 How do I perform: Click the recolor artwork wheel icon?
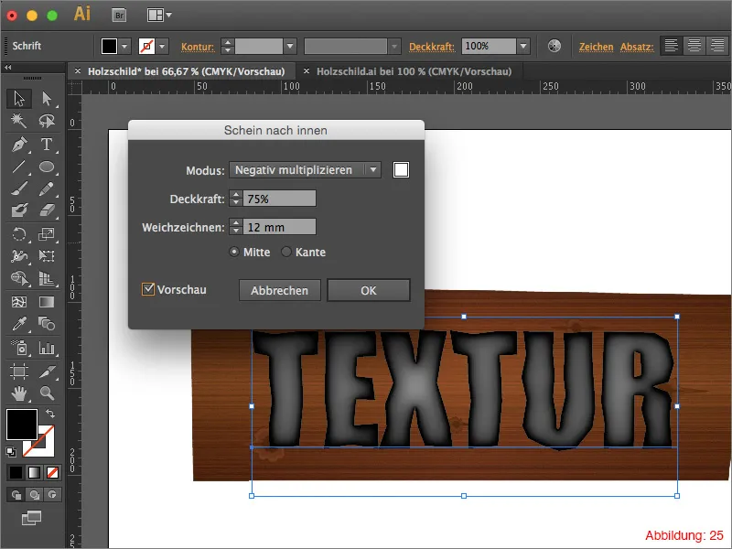[x=554, y=47]
